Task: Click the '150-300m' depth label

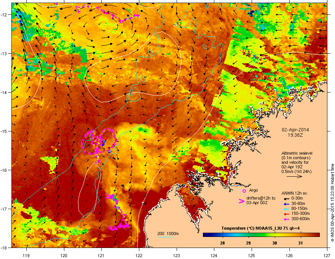Action: (x=300, y=213)
